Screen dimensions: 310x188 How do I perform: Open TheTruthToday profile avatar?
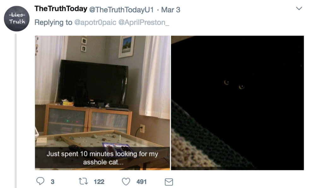coord(17,19)
